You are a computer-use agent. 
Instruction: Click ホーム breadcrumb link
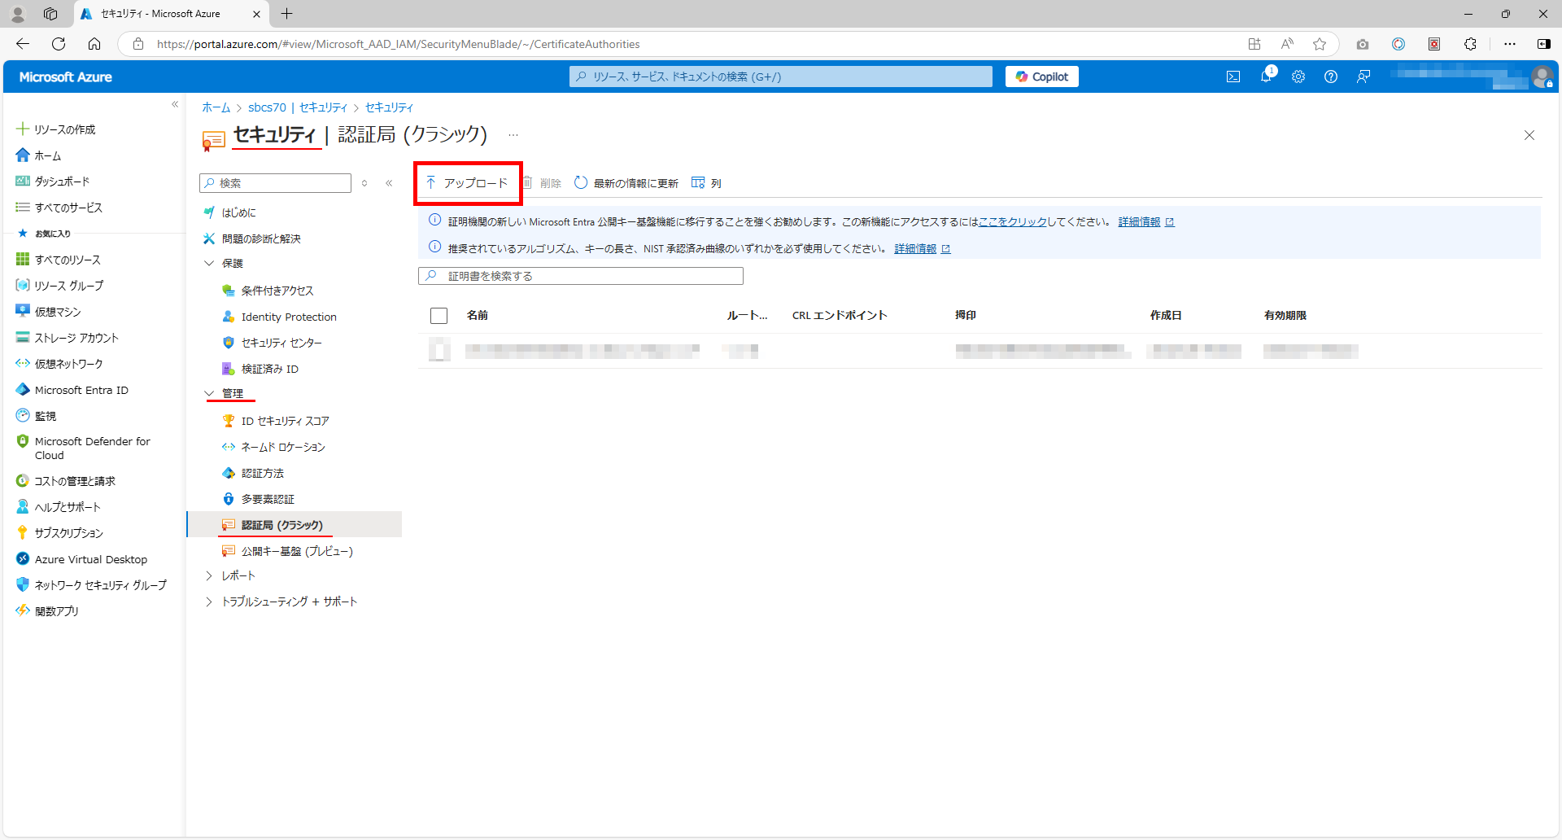point(216,107)
